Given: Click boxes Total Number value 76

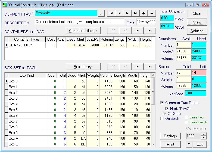Looking at the screenshot, I should tap(183, 73).
